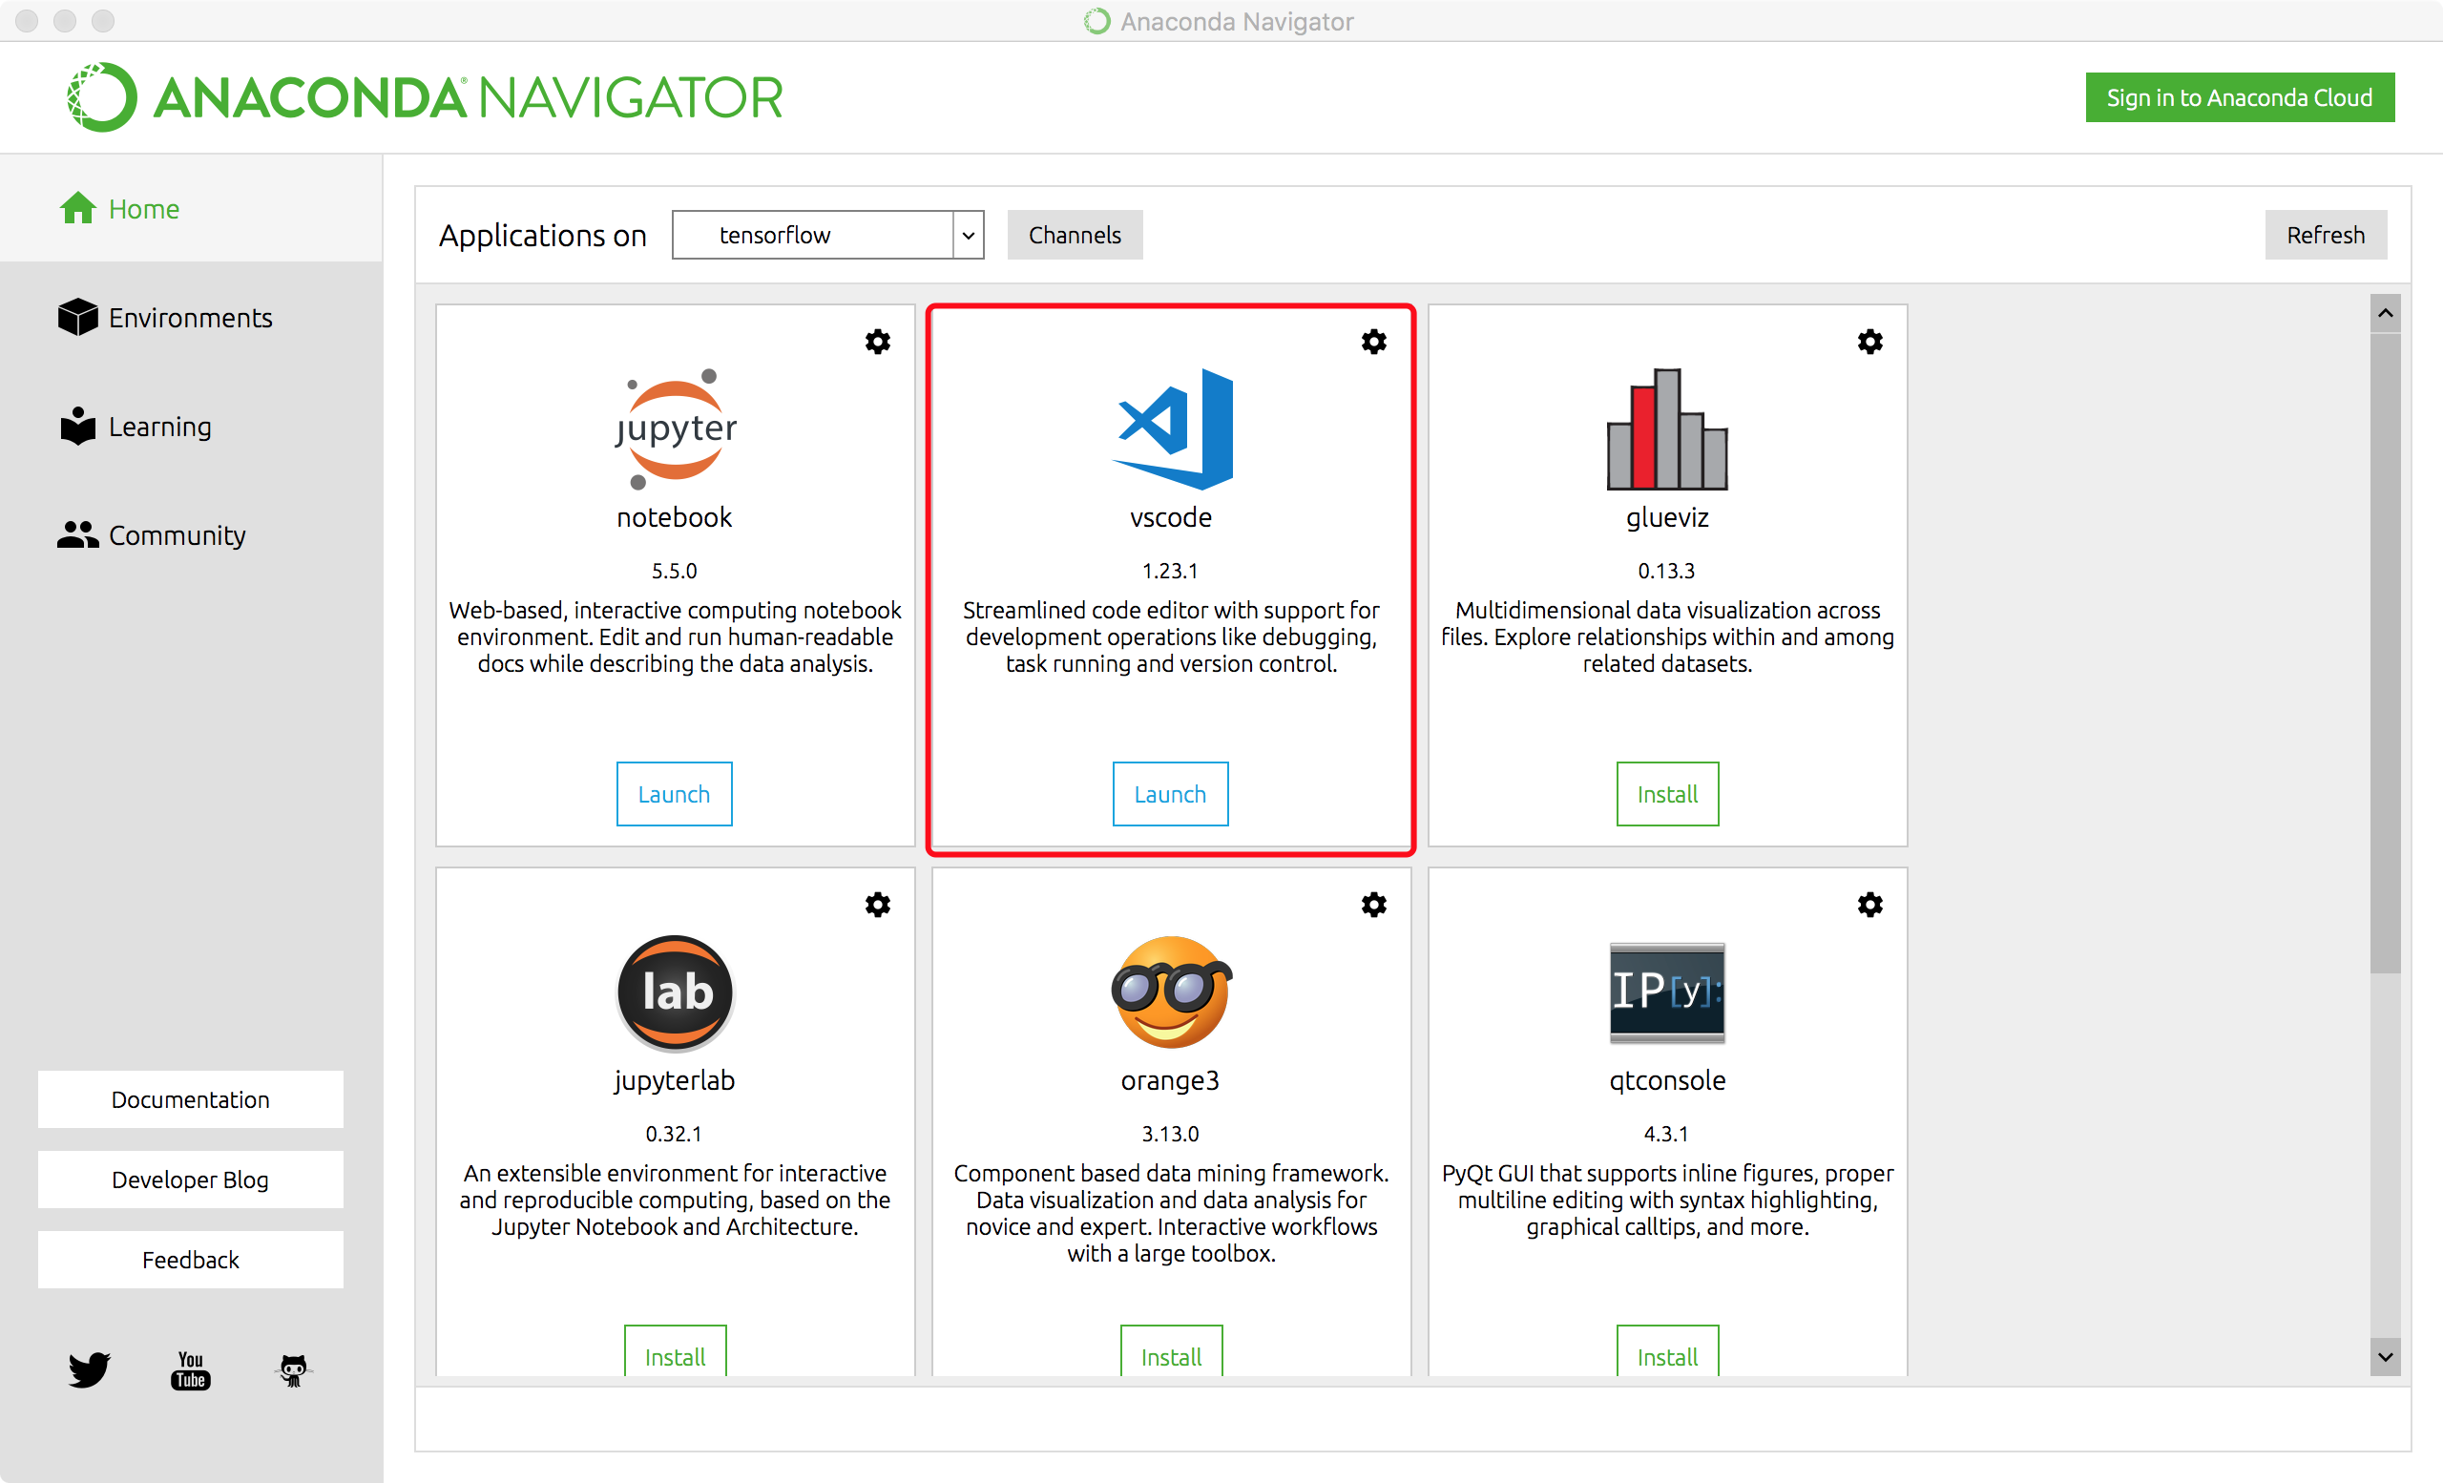Screen dimensions: 2443x1483
Task: Open the GitHub octocat icon
Action: (x=292, y=1370)
